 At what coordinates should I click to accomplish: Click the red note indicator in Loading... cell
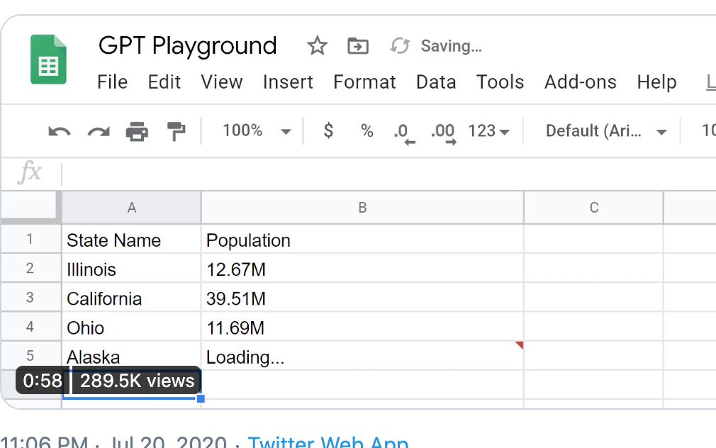[520, 345]
